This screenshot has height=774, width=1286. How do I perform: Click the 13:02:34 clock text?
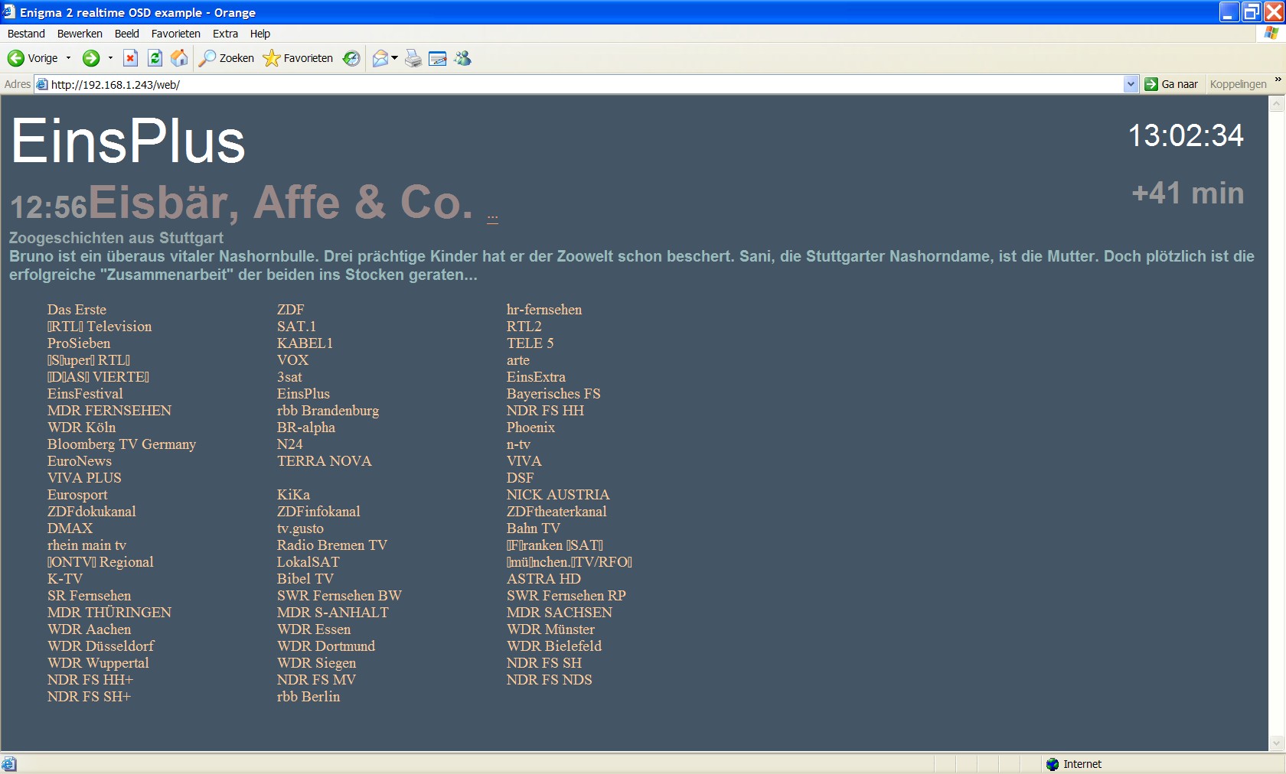click(1186, 136)
